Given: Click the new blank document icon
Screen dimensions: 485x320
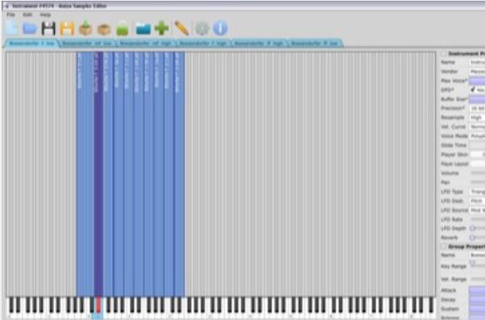Looking at the screenshot, I should [x=11, y=29].
